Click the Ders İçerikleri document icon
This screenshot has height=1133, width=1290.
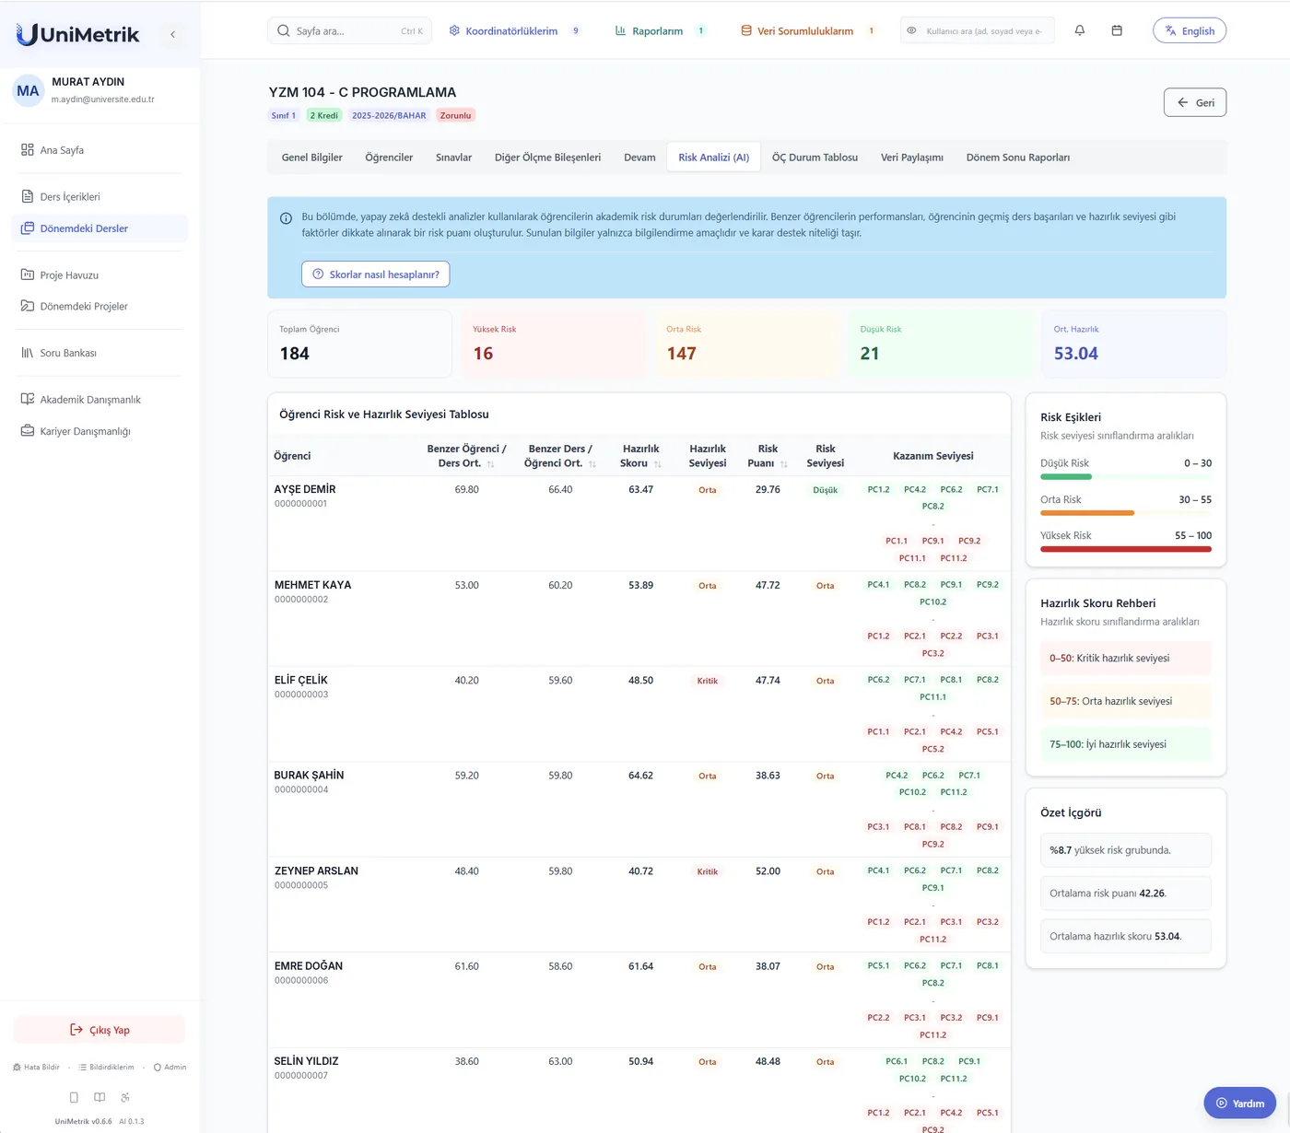coord(28,196)
